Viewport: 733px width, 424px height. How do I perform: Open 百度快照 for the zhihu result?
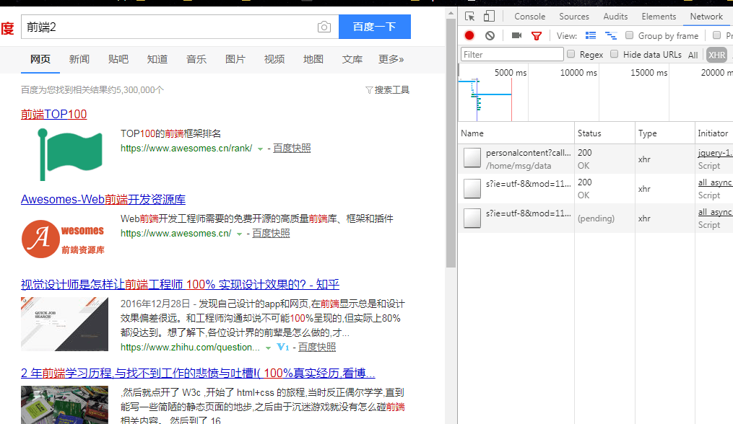(x=317, y=347)
